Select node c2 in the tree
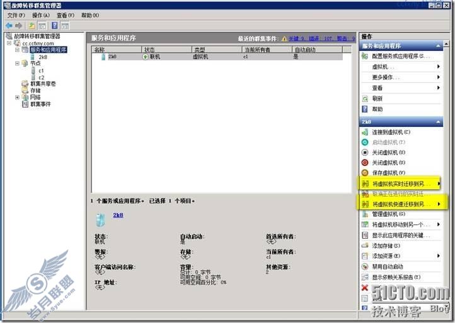455x323 pixels. (41, 77)
